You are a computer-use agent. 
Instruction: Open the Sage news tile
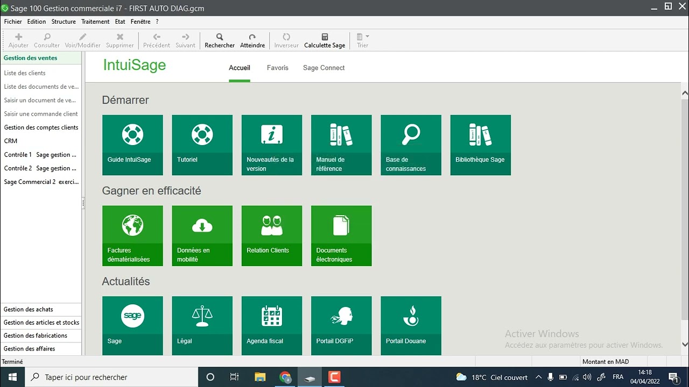[x=132, y=326]
